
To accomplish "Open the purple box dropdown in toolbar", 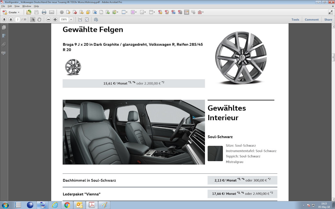I will coord(134,12).
